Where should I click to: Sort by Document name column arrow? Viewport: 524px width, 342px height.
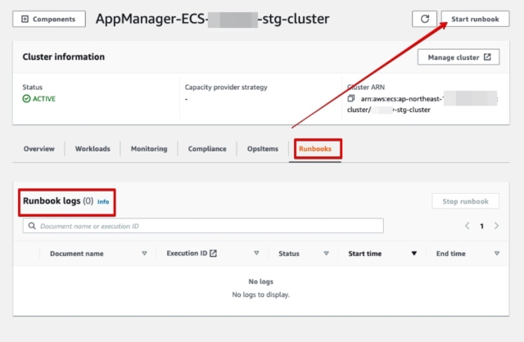point(144,254)
